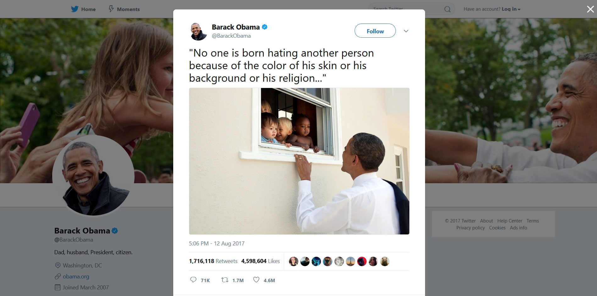Open the tweet's attached photo
This screenshot has width=597, height=296.
click(299, 161)
